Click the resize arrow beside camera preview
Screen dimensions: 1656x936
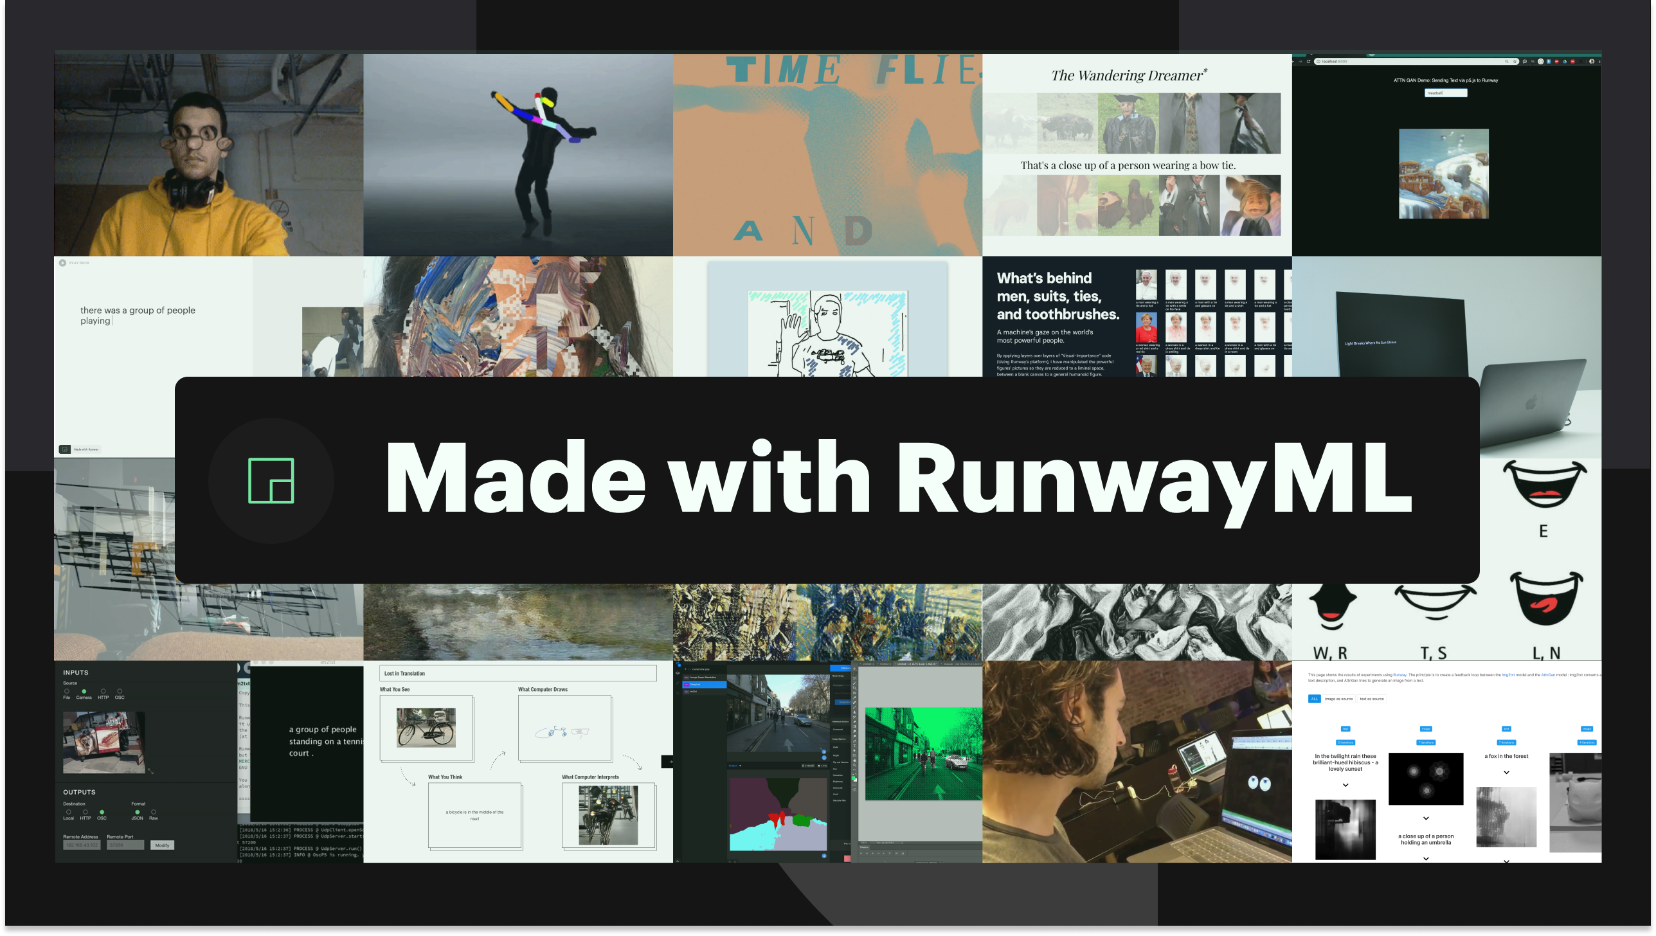[150, 771]
